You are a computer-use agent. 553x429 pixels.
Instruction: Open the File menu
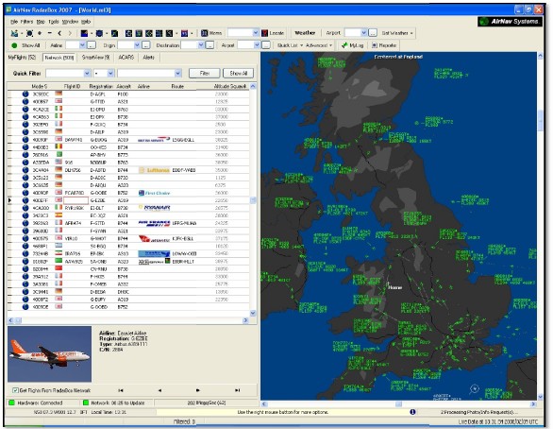(x=14, y=22)
